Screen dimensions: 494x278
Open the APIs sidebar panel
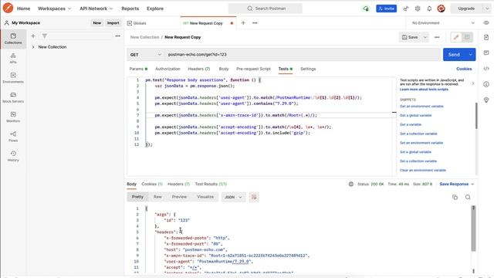(13, 59)
